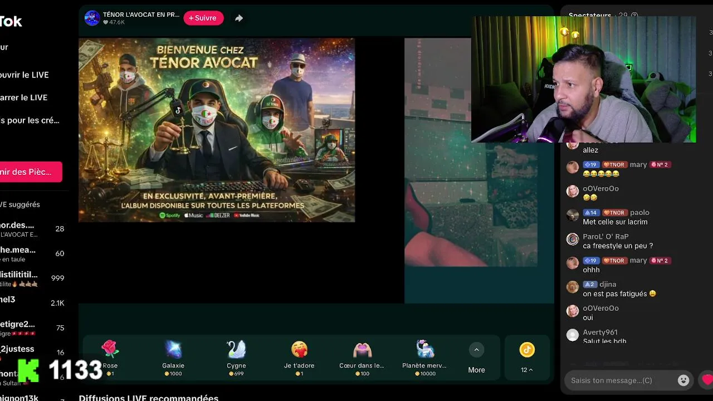This screenshot has height=401, width=713.
Task: Open Spectateurs info icon
Action: (x=634, y=16)
